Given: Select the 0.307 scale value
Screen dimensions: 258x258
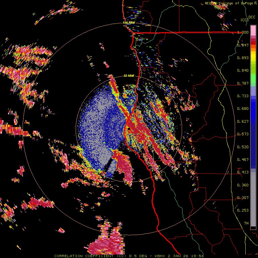Looking at the screenshot, I should coord(243,198).
